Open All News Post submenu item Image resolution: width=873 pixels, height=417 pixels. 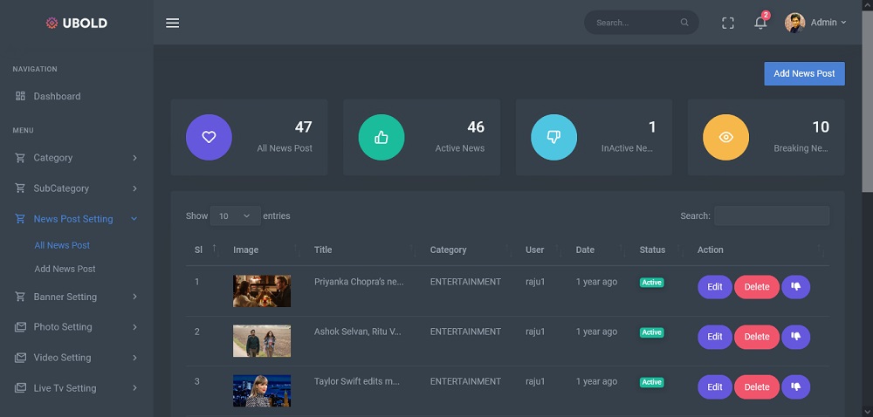[x=62, y=245]
